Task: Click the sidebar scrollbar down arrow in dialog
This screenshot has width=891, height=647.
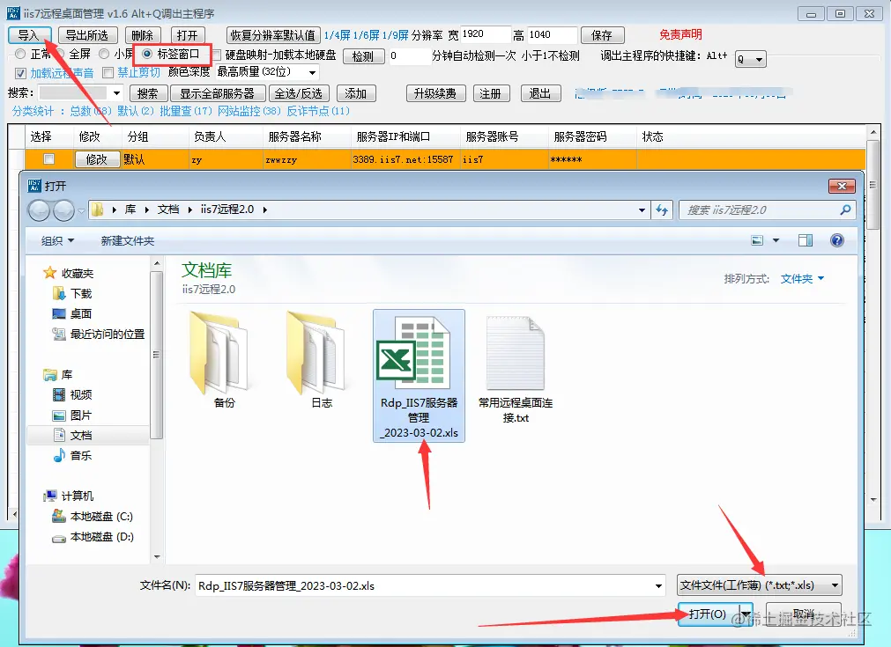Action: pos(157,557)
